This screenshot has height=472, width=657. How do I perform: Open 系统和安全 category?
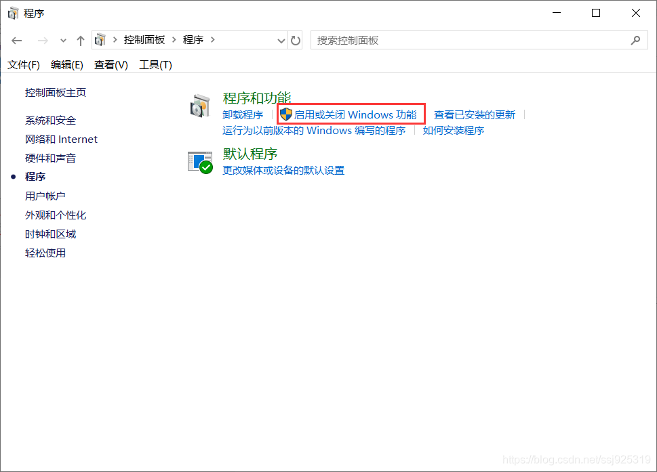[x=50, y=121]
